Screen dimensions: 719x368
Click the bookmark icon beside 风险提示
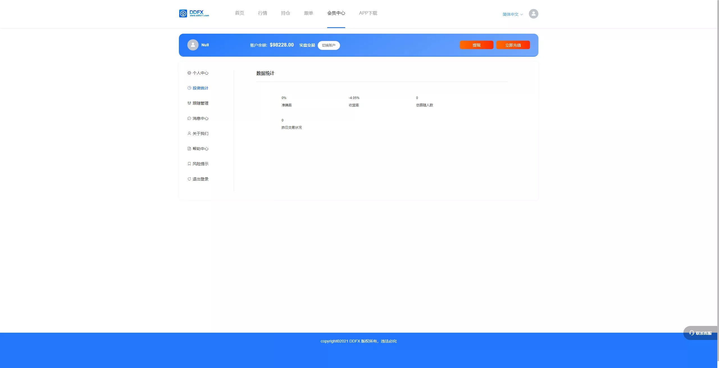[x=189, y=164]
